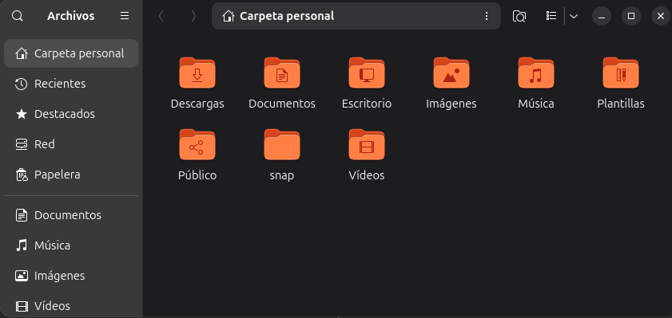Click the home icon in the path bar
This screenshot has height=318, width=672.
point(229,16)
